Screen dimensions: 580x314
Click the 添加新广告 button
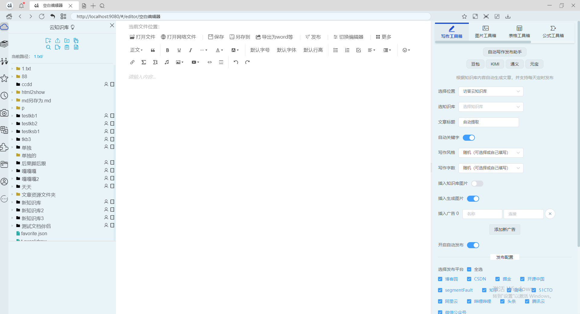click(504, 229)
